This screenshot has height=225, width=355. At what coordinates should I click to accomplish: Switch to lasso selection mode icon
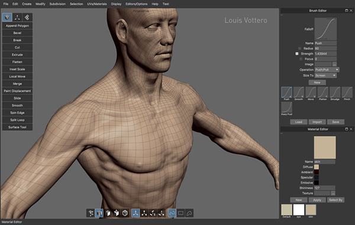(189, 213)
